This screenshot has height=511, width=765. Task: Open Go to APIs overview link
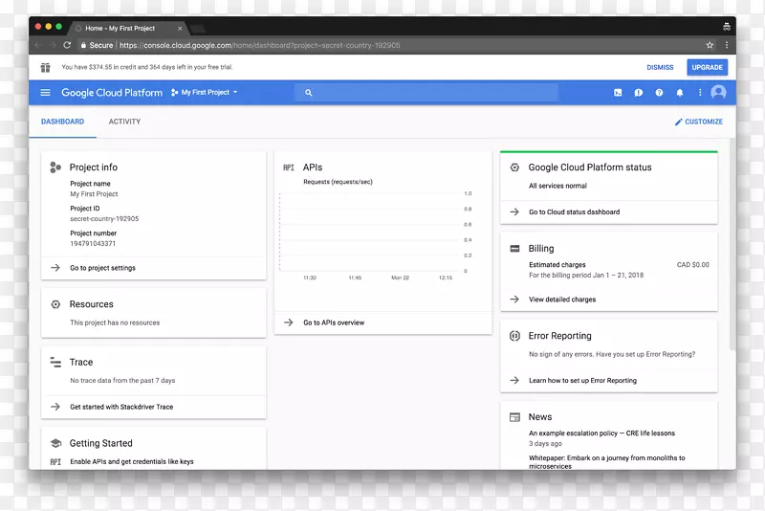click(x=334, y=322)
